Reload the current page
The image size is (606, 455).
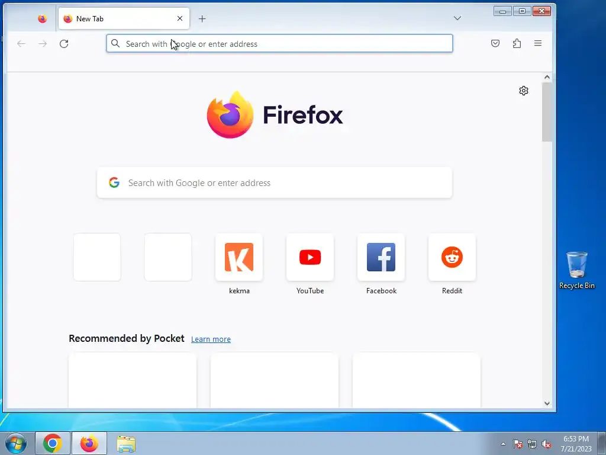click(64, 44)
